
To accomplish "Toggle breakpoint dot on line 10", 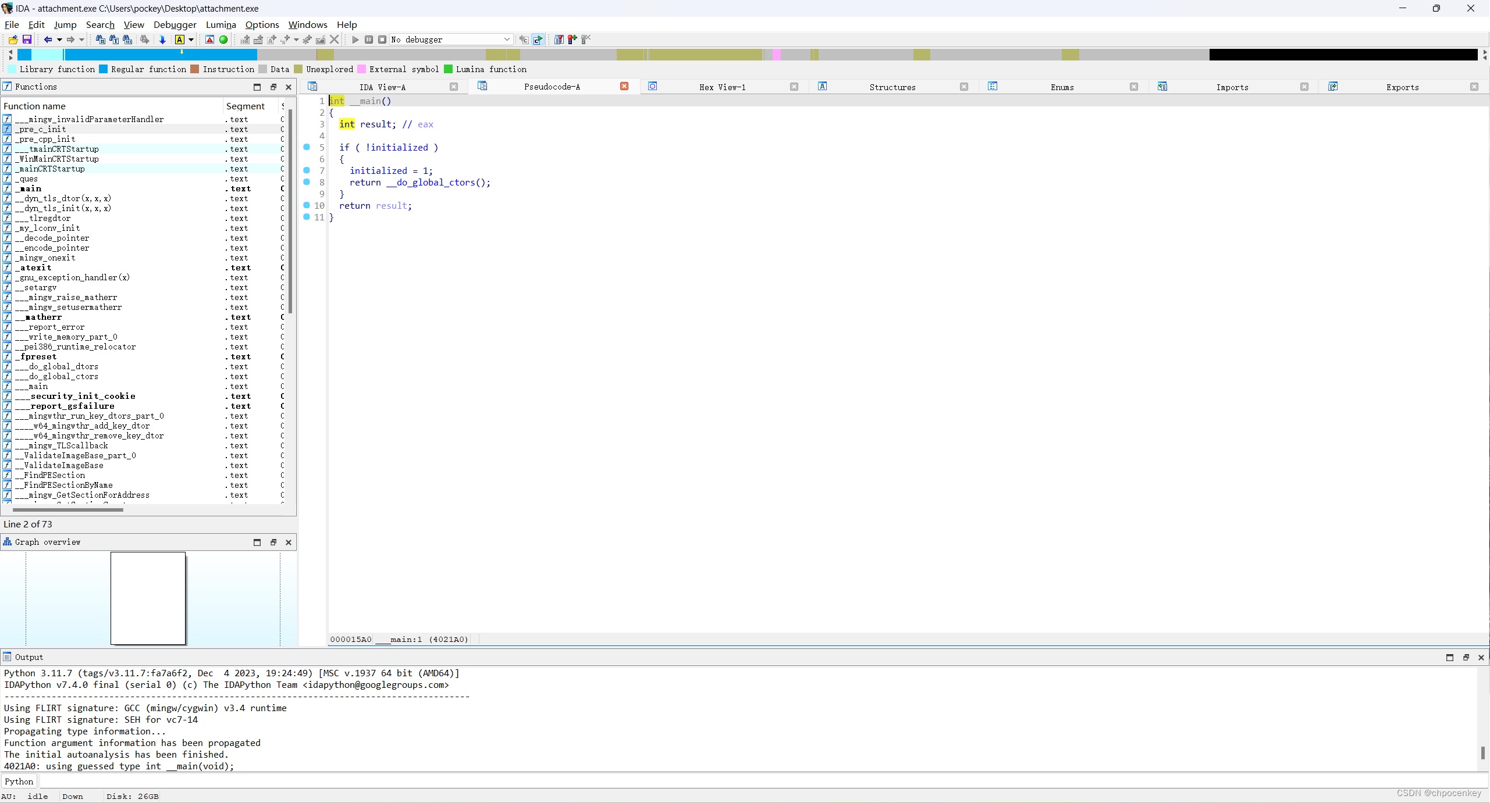I will click(307, 205).
